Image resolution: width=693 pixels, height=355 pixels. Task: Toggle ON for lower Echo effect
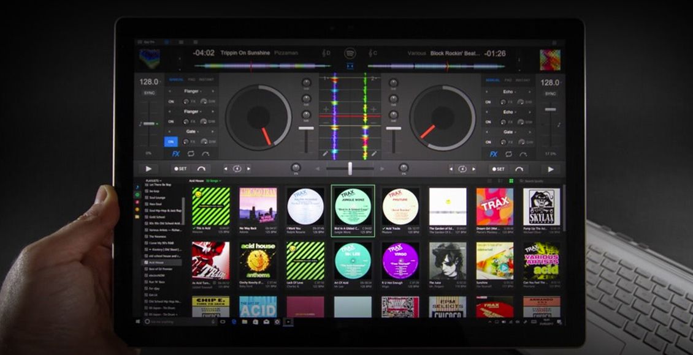[x=488, y=122]
